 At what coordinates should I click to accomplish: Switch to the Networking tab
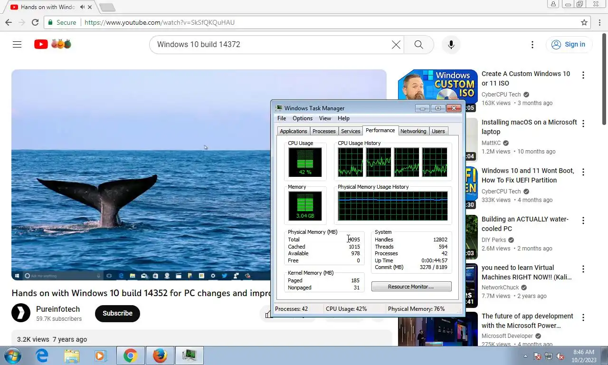413,131
